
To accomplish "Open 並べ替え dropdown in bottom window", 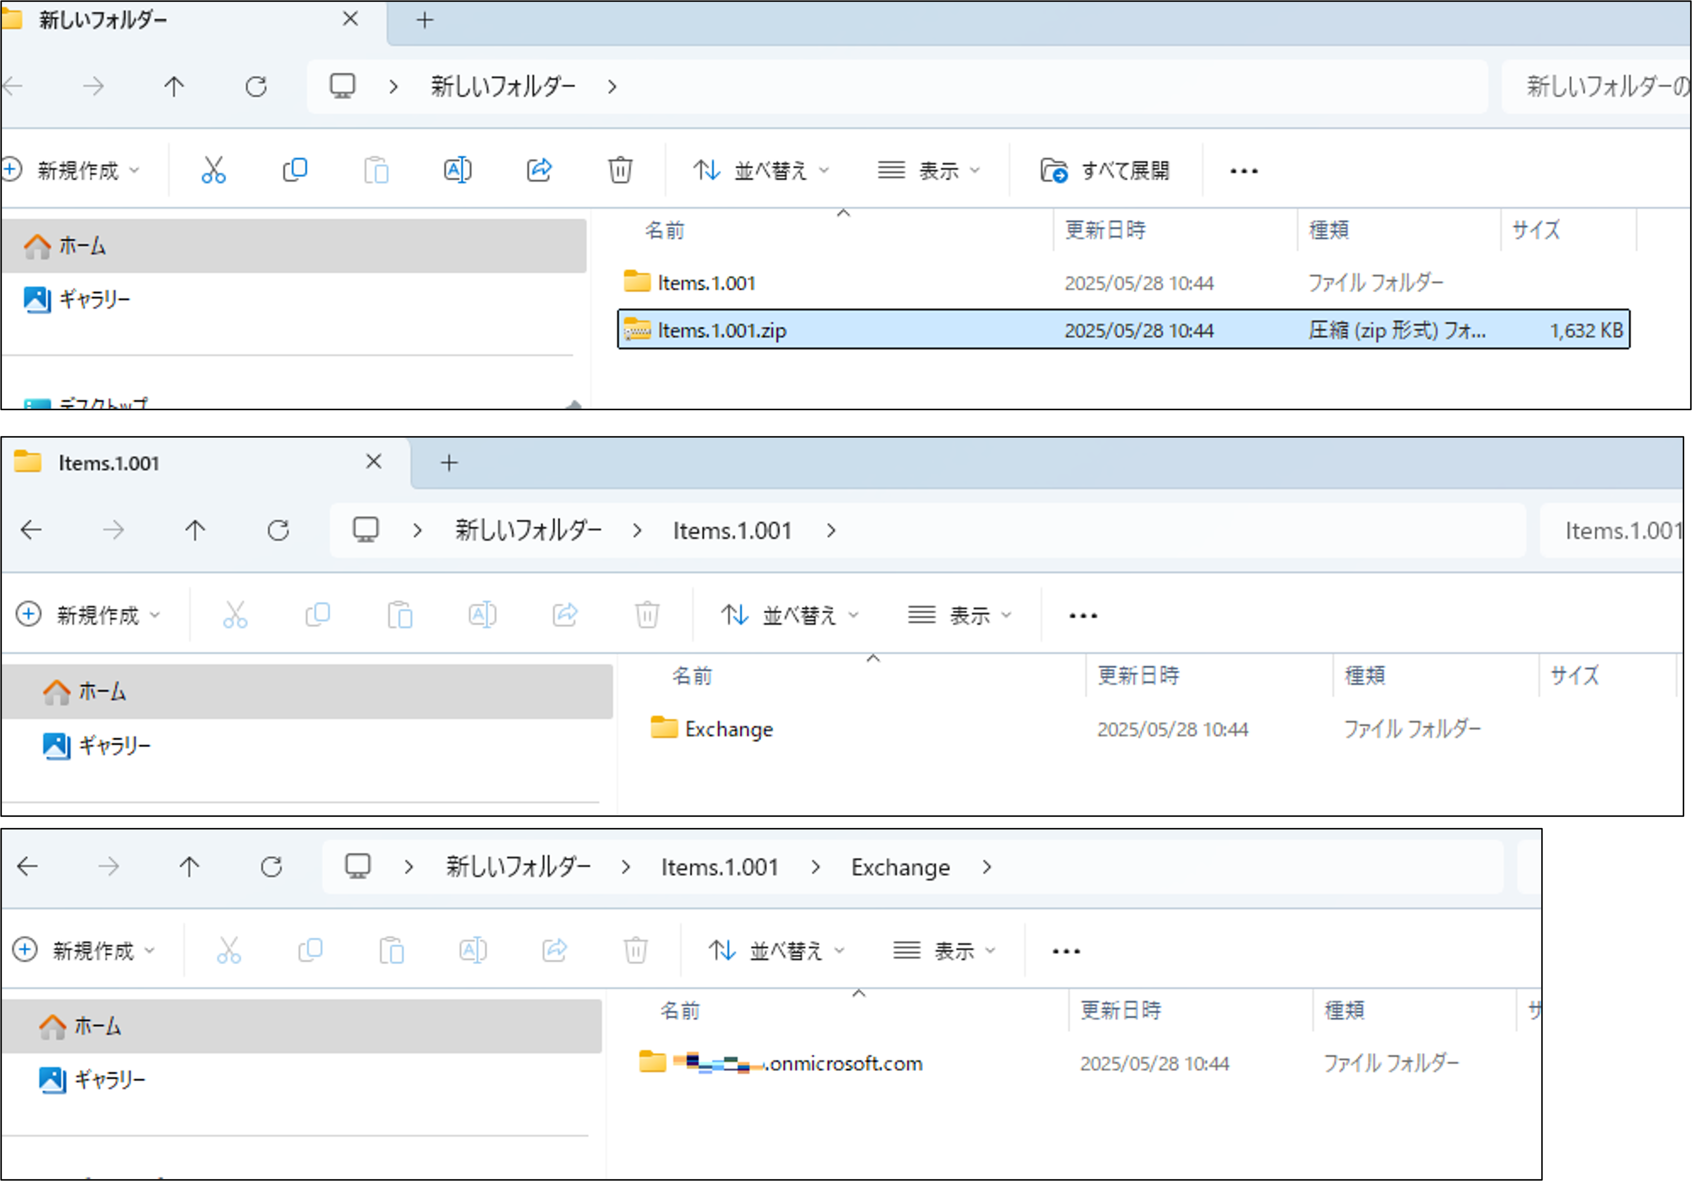I will (776, 950).
